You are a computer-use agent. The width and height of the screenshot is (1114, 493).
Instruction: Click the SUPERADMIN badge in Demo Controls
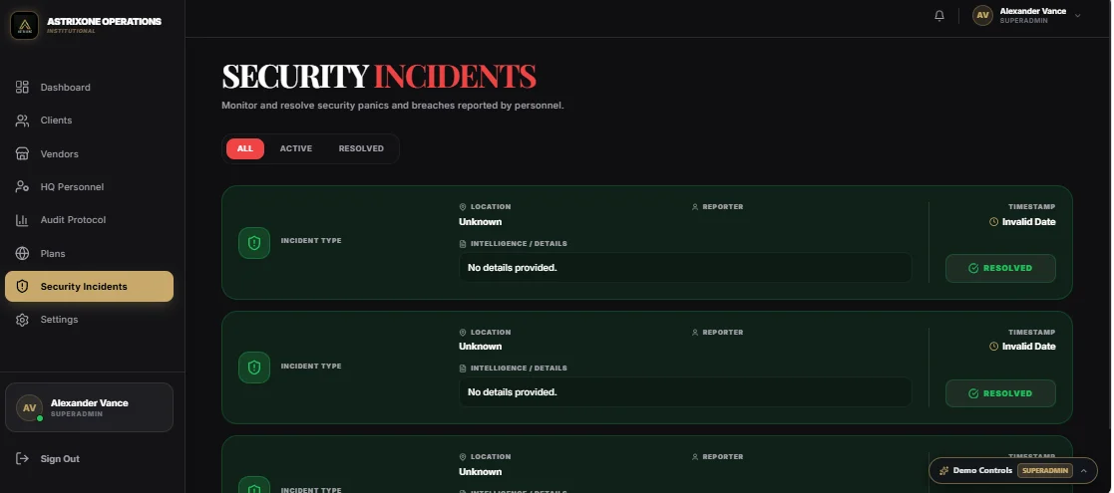coord(1045,470)
